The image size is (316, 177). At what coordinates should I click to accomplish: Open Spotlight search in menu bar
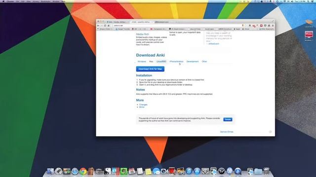tap(308, 1)
